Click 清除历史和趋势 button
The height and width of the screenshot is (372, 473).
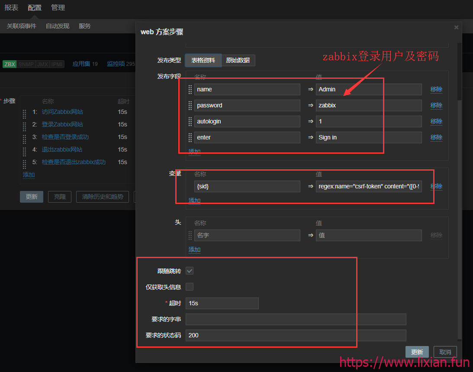click(x=103, y=197)
